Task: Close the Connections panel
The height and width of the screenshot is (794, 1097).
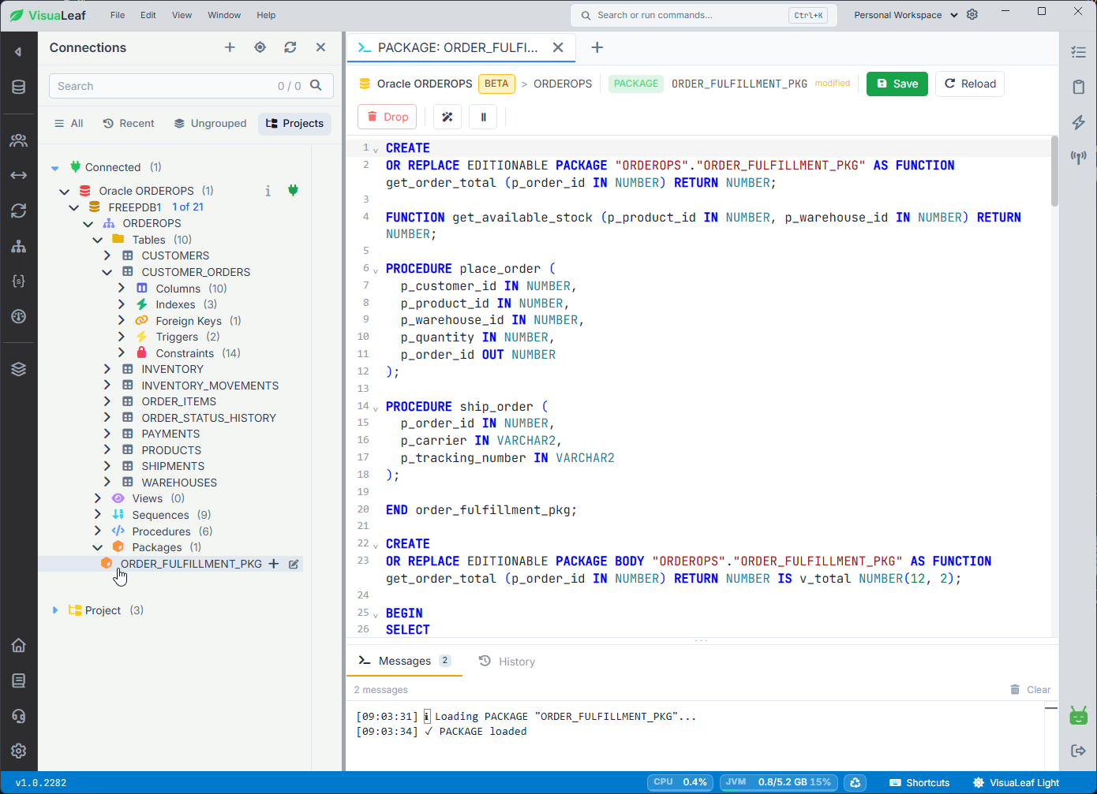Action: pyautogui.click(x=320, y=47)
